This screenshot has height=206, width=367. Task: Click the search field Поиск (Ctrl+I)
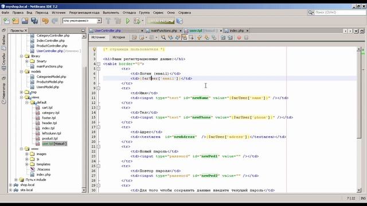pyautogui.click(x=340, y=13)
